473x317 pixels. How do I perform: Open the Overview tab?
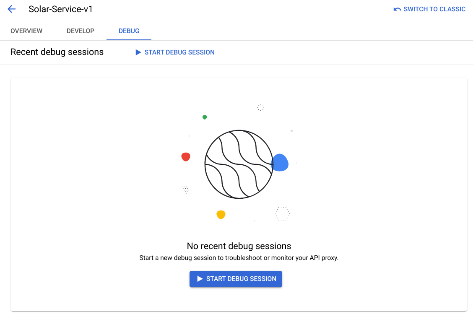coord(26,31)
